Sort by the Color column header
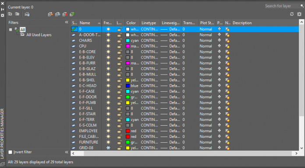Image resolution: width=305 pixels, height=168 pixels. click(132, 23)
